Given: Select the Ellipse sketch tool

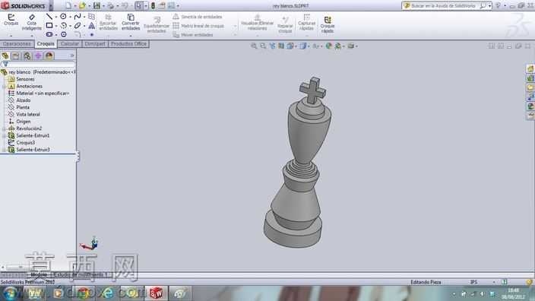Looking at the screenshot, I should pos(78,26).
